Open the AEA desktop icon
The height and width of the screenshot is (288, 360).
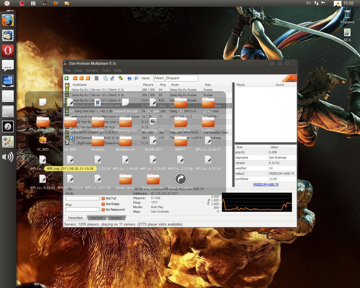(x=347, y=35)
